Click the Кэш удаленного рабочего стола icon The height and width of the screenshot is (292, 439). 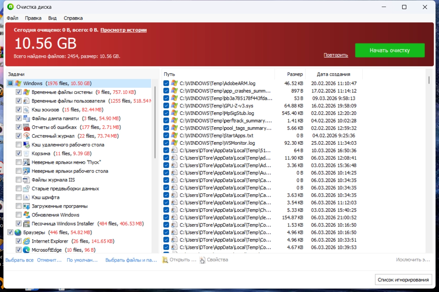coord(26,145)
